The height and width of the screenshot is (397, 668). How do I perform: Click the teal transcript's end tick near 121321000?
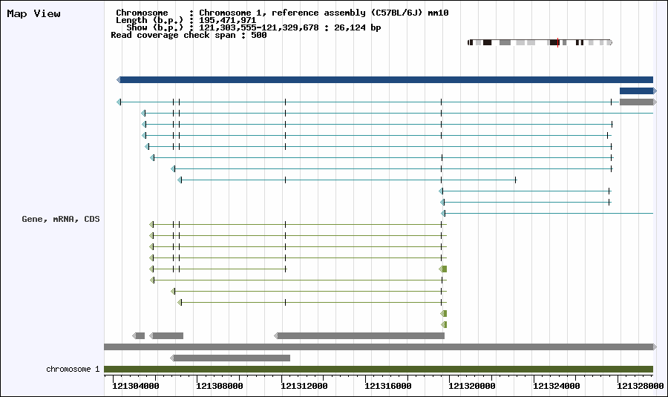(x=516, y=180)
